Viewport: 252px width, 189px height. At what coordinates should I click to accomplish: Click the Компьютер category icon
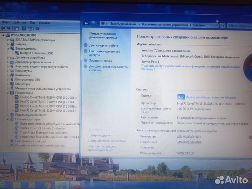tap(12, 75)
